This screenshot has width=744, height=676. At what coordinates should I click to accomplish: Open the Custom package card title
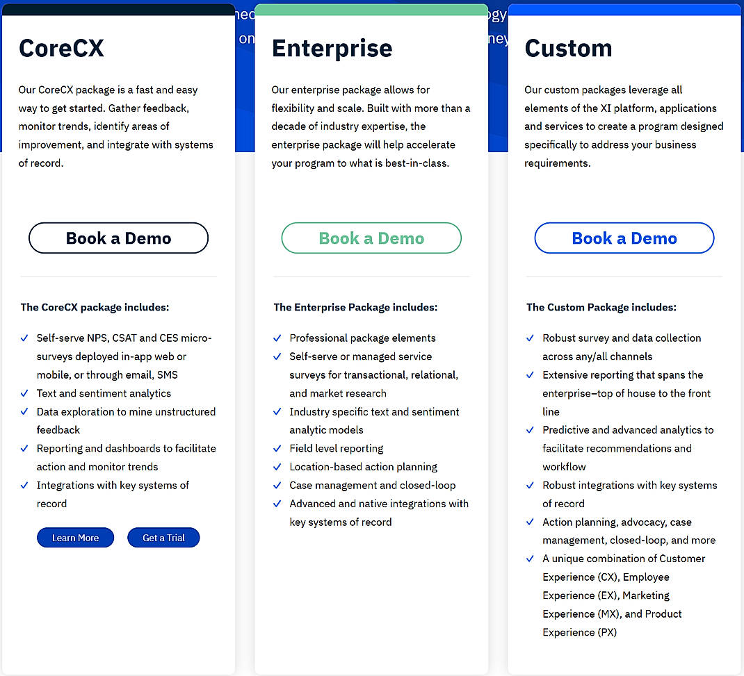(569, 48)
